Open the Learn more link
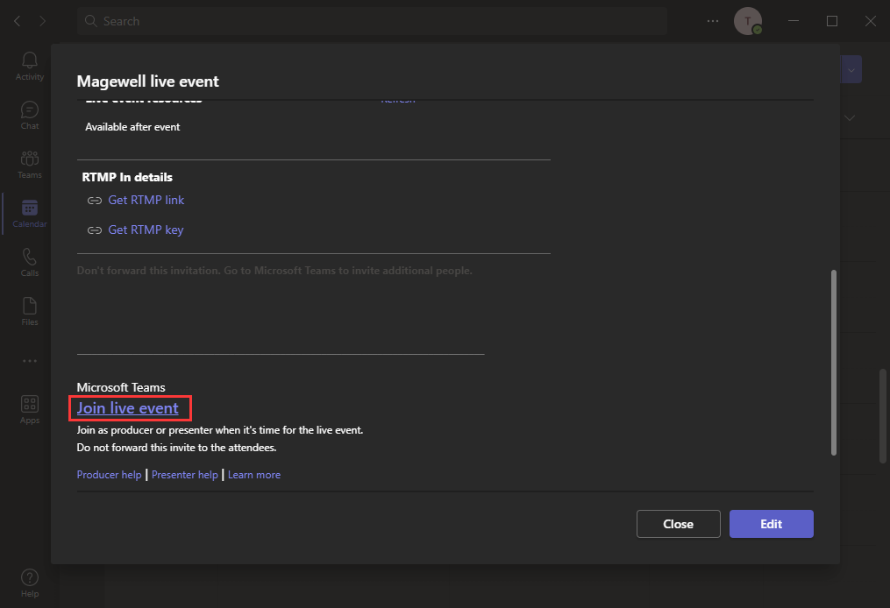The height and width of the screenshot is (608, 890). coord(254,475)
